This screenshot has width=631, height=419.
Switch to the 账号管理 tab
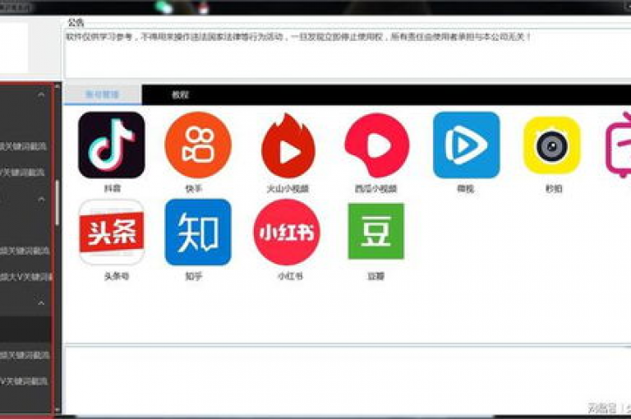click(x=103, y=94)
